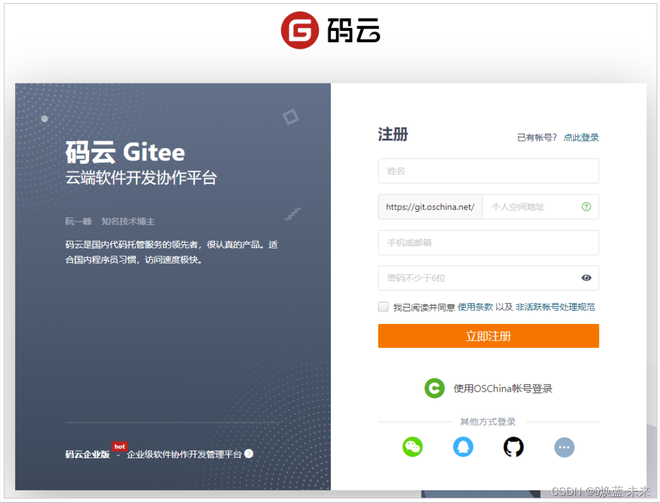Open the 点此登录 login link
Screen dimensions: 660x503
[x=581, y=137]
